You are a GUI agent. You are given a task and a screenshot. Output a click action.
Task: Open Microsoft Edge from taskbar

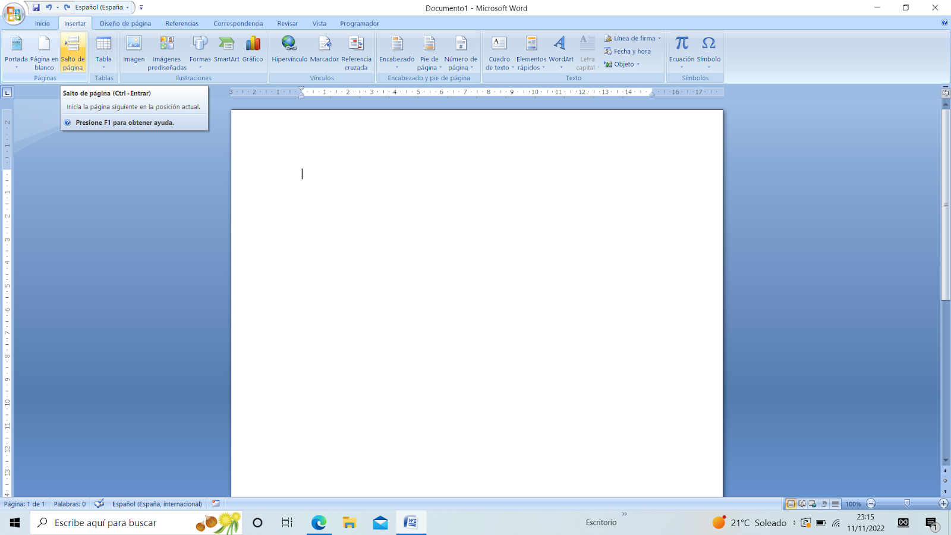[x=319, y=523]
